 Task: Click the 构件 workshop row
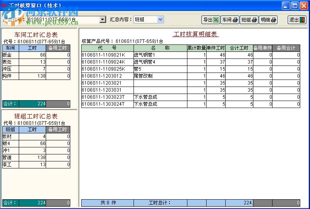(36, 76)
